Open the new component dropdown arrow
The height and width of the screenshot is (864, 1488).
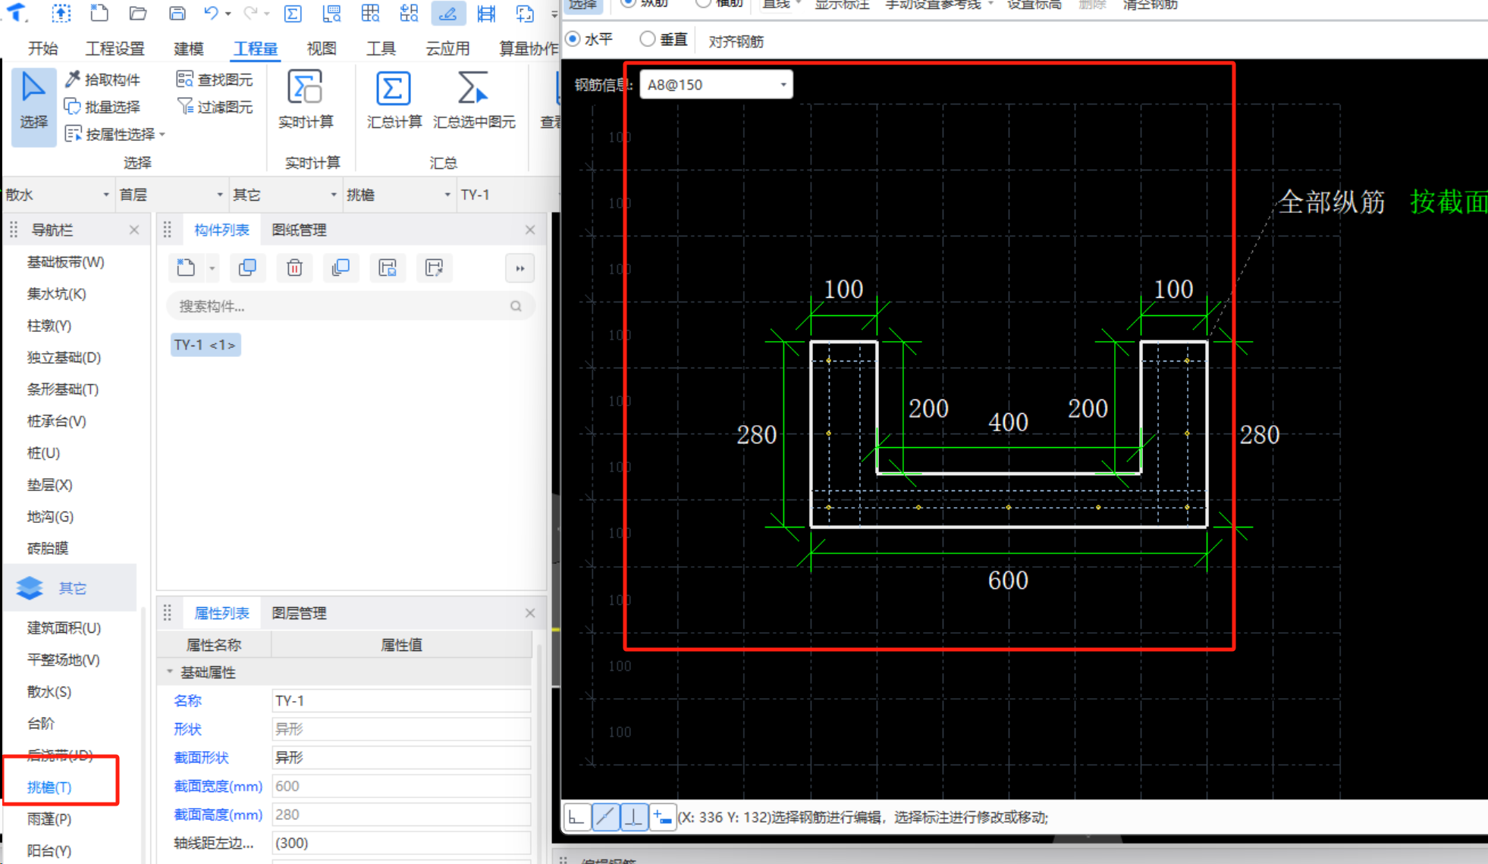coord(212,268)
